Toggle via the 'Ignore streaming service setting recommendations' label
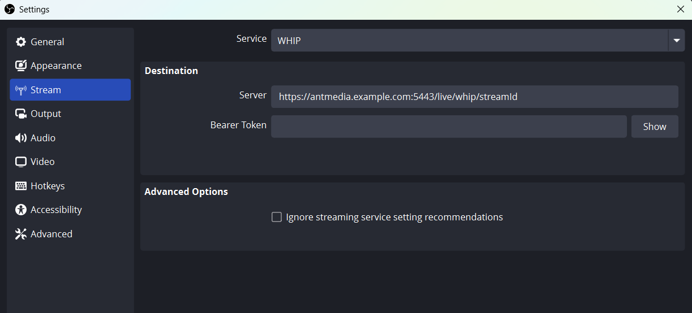The height and width of the screenshot is (313, 692). [x=394, y=217]
